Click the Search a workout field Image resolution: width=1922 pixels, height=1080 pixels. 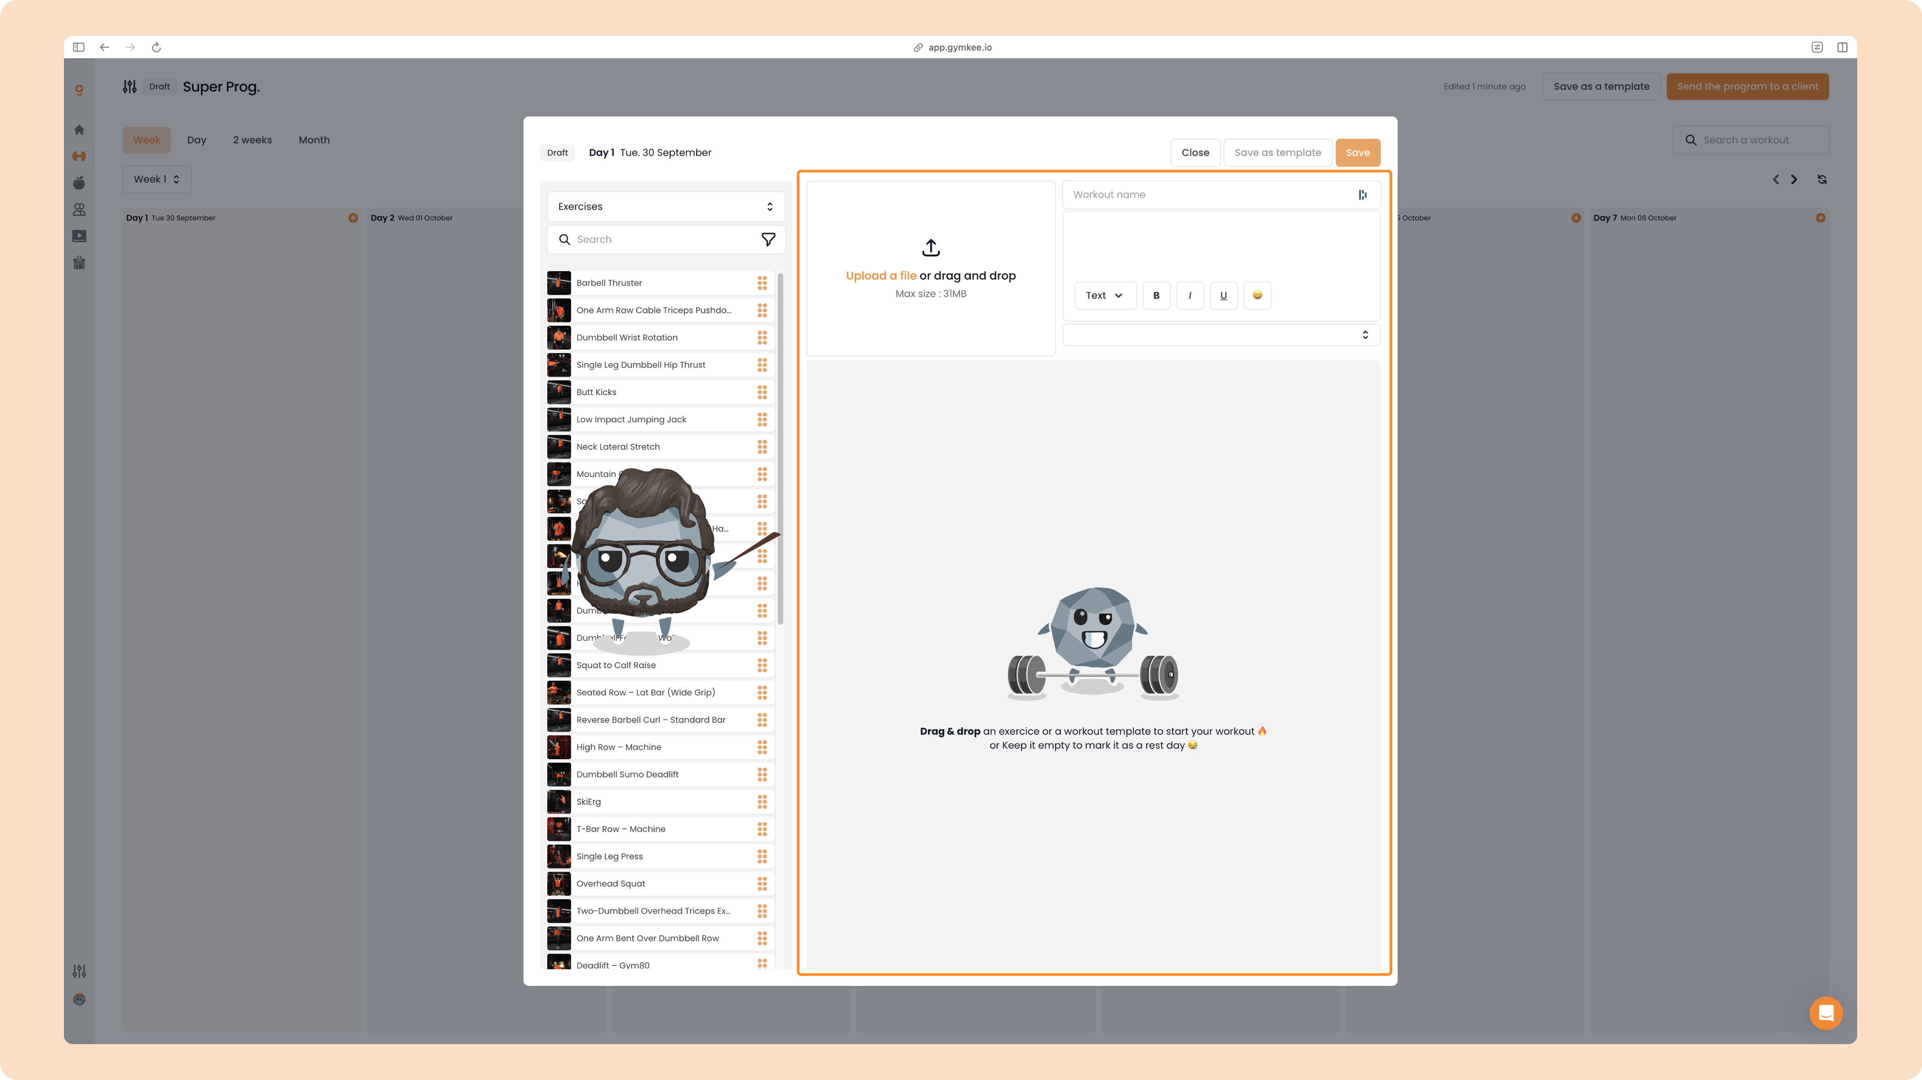1750,140
